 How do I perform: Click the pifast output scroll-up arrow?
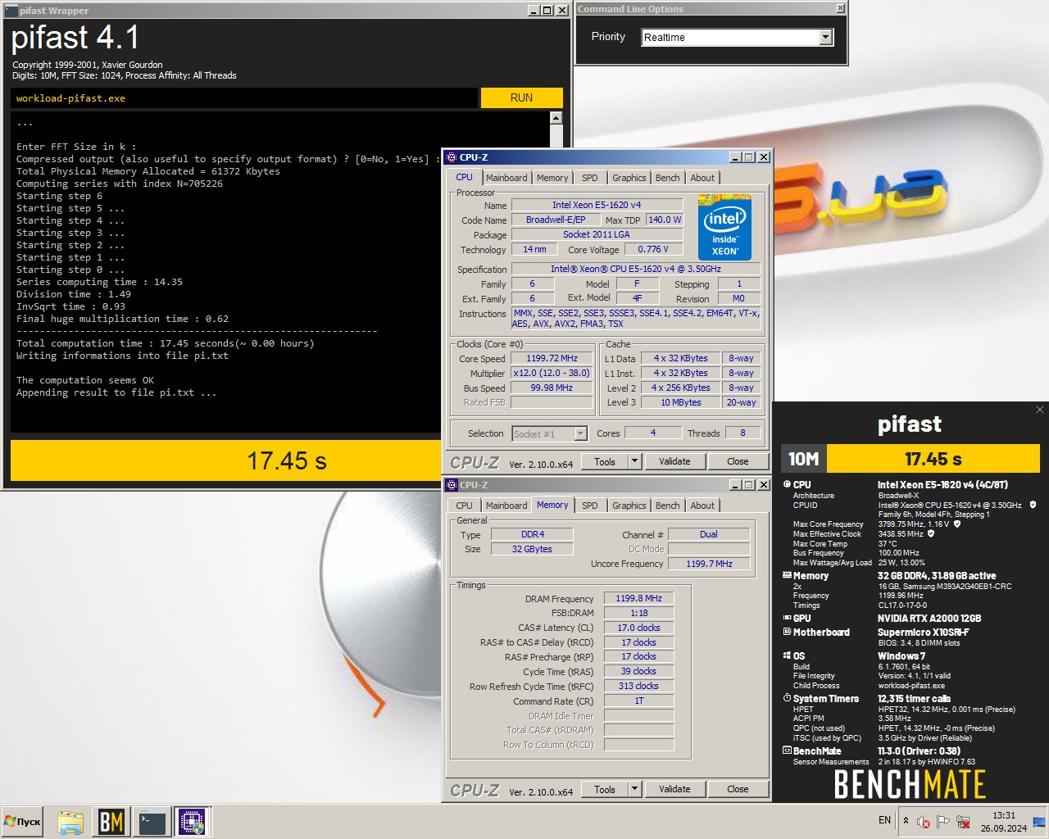point(556,118)
